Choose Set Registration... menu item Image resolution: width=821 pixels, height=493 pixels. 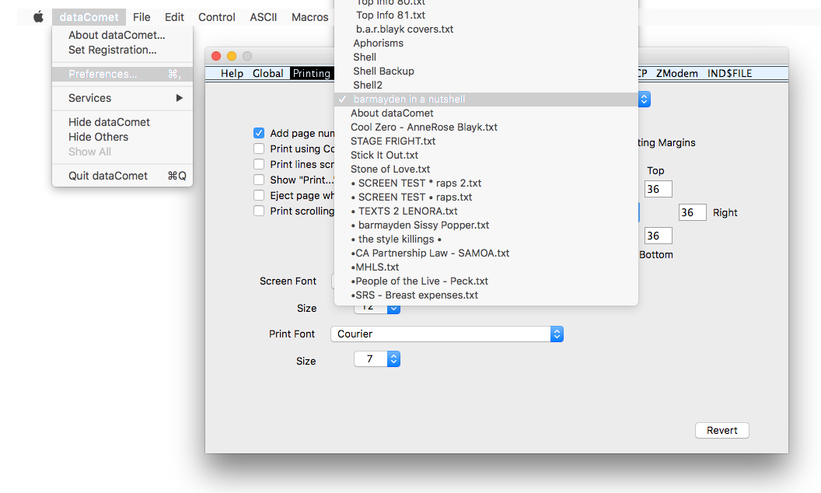[122, 50]
